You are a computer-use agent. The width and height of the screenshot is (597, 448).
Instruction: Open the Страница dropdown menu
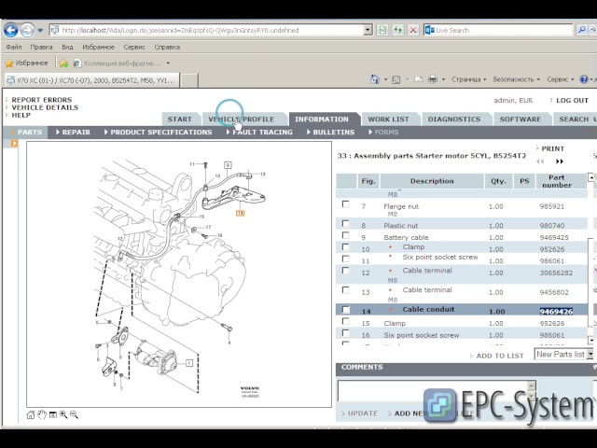468,80
